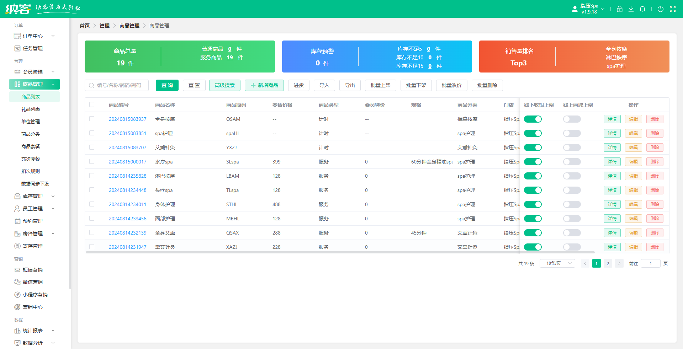This screenshot has height=349, width=683.
Task: Type in the 编号/名称/简码 search field
Action: click(x=117, y=85)
